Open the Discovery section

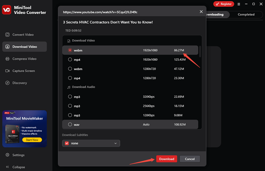25,83
